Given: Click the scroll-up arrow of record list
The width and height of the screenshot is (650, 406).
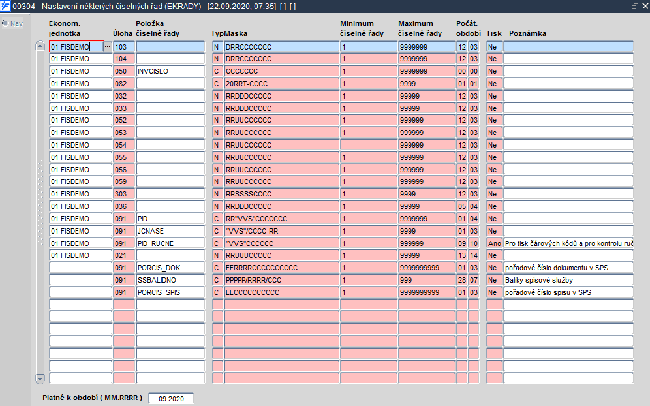Looking at the screenshot, I should click(40, 46).
